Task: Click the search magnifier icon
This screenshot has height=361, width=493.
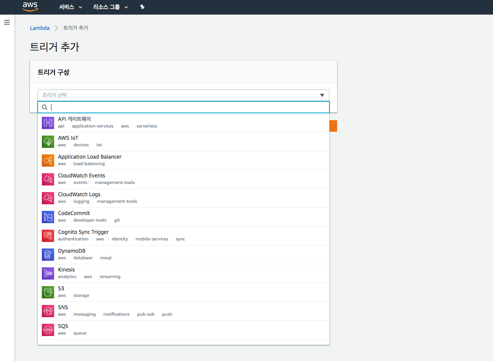Action: coord(45,107)
